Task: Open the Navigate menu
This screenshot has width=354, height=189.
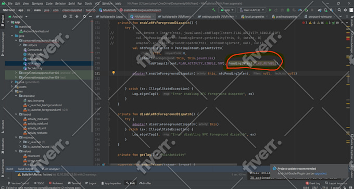Action: pos(37,4)
